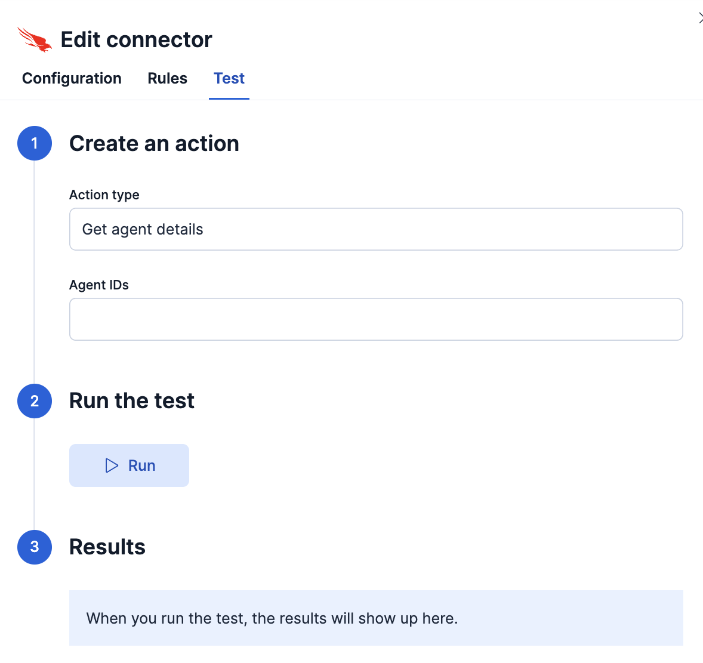Select the Test tab
Image resolution: width=703 pixels, height=663 pixels.
coord(229,78)
